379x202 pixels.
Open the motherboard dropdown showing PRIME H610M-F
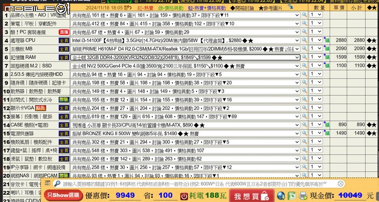coord(185,49)
